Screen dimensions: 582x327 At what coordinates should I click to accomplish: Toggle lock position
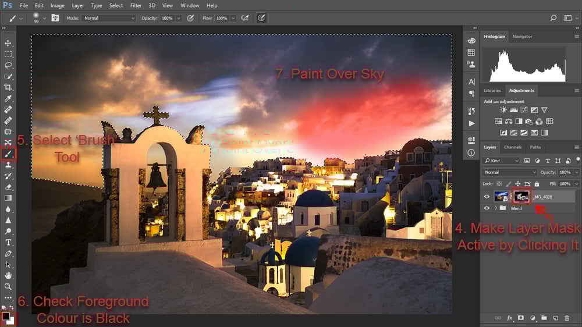(x=517, y=184)
